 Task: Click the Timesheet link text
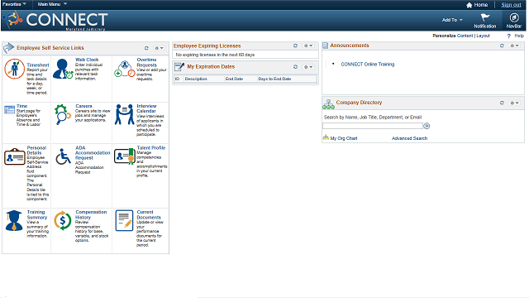[x=38, y=65]
